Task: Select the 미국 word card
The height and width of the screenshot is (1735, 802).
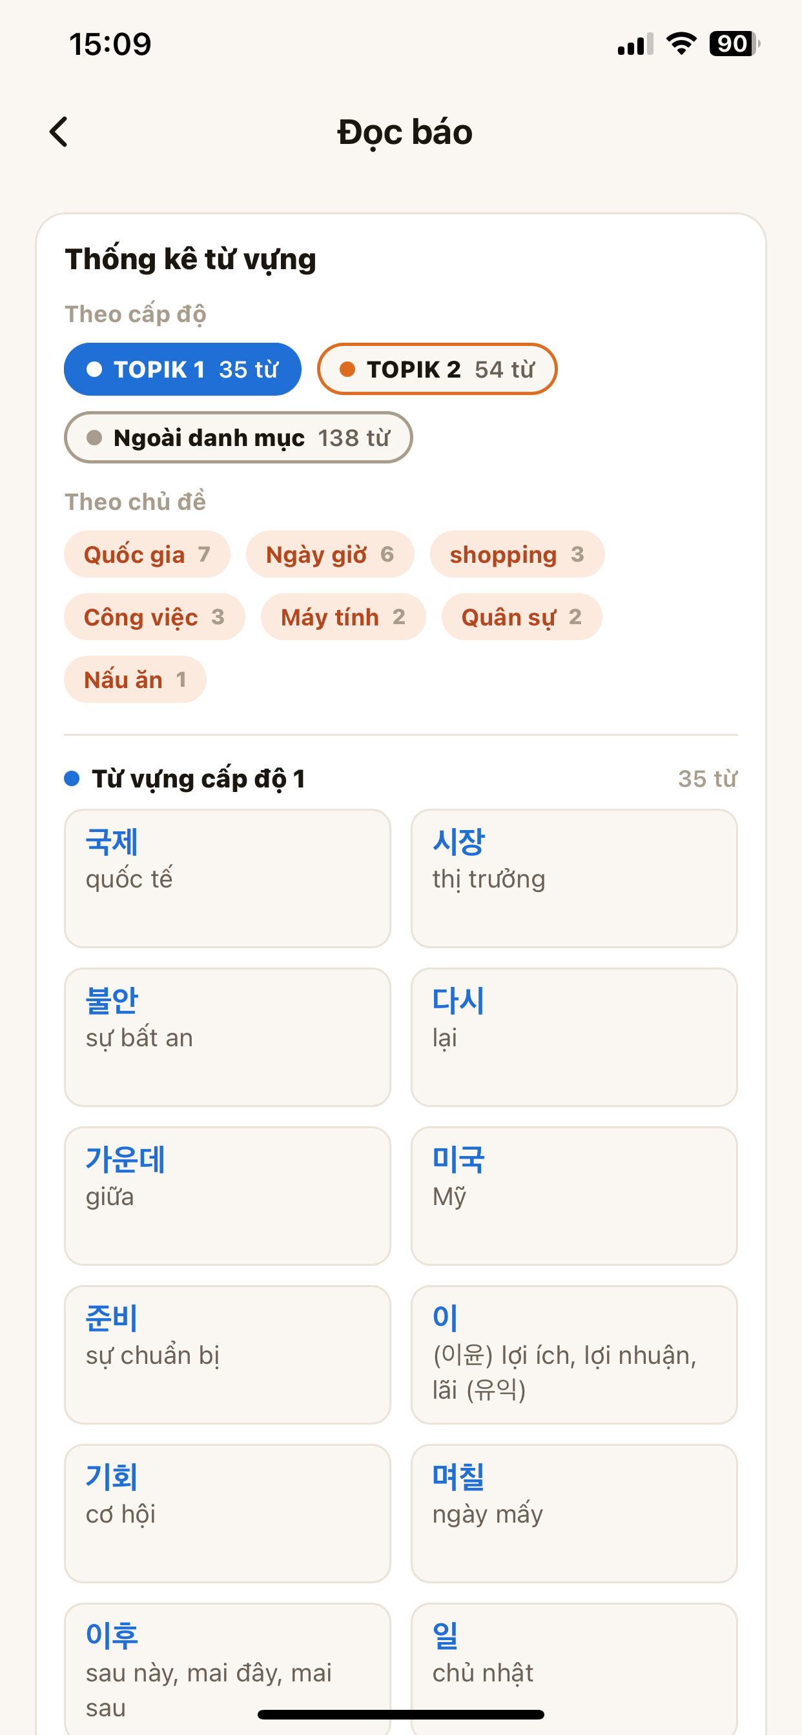Action: [574, 1196]
